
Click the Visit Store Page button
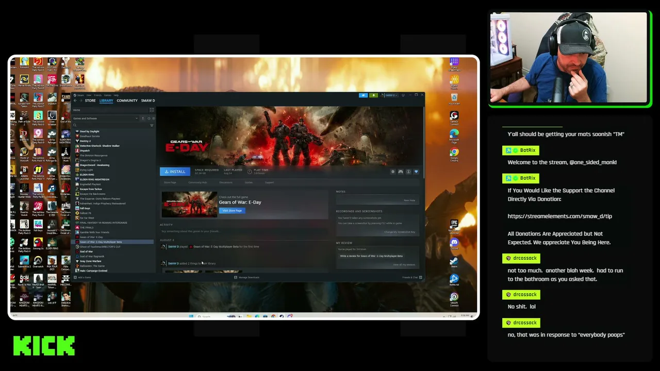[x=232, y=211]
